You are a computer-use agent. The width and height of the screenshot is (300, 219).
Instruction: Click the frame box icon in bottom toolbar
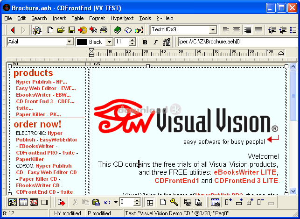45,202
